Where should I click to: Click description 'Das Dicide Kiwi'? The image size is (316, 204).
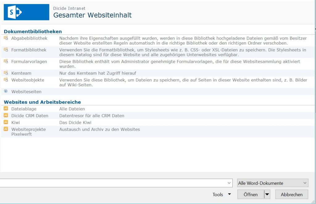[75, 123]
